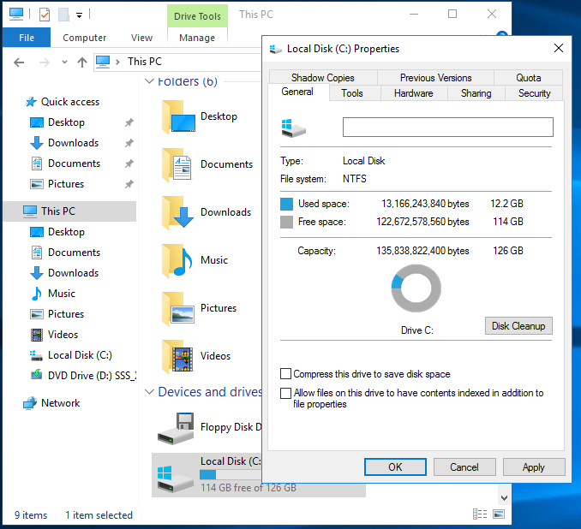581x529 pixels.
Task: Click the Disk Cleanup button
Action: click(x=518, y=326)
